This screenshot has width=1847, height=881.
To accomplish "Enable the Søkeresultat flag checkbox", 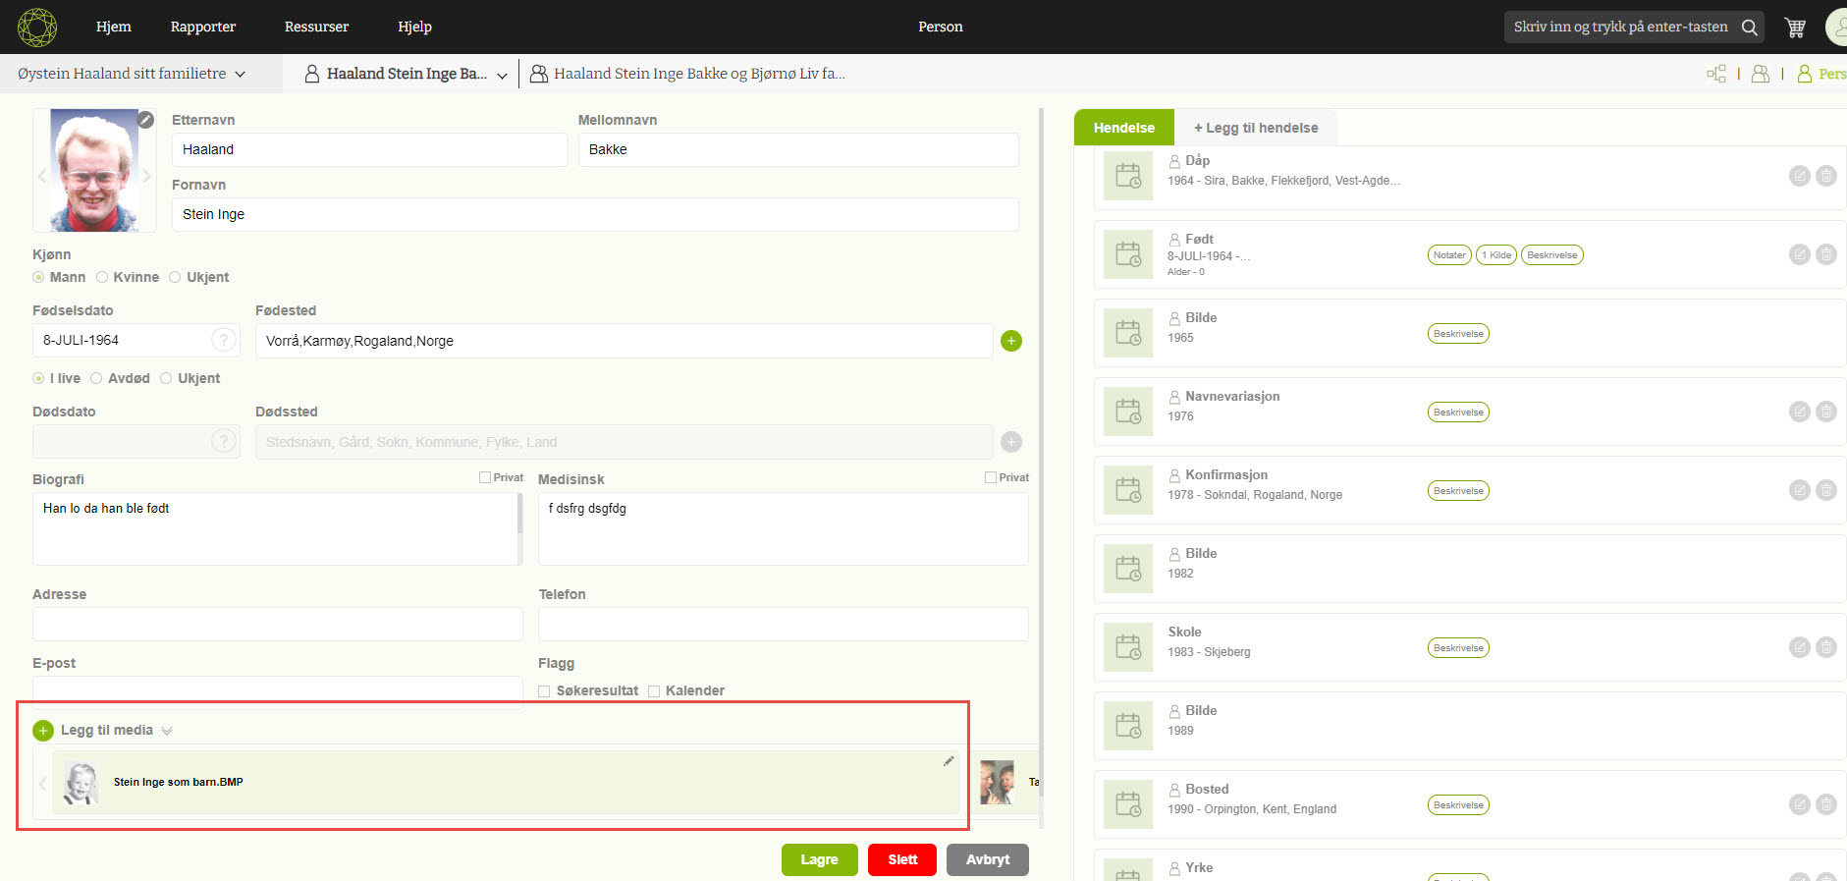I will point(544,691).
